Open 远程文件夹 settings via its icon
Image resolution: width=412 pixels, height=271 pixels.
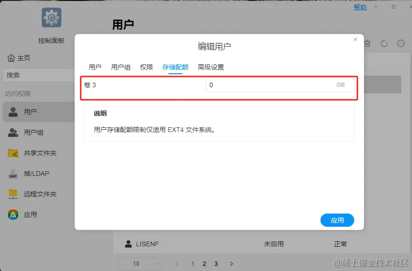(13, 194)
